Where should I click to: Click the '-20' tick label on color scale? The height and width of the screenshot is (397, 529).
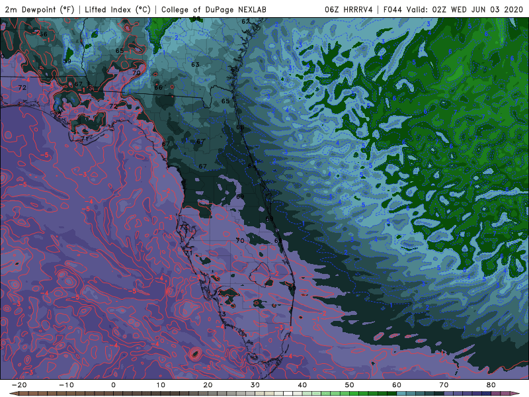[x=19, y=385]
